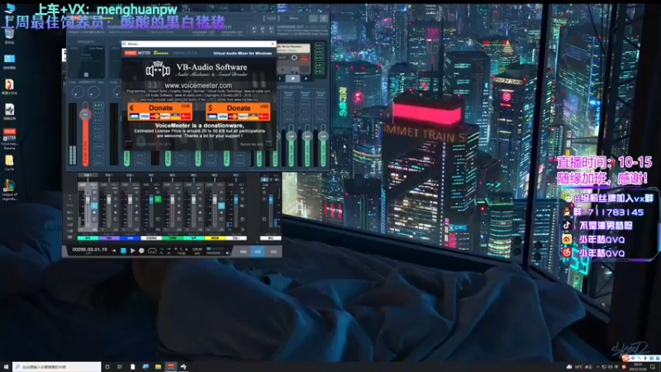Open FX on fourth DAW mixer channel
661x372 pixels.
158,230
